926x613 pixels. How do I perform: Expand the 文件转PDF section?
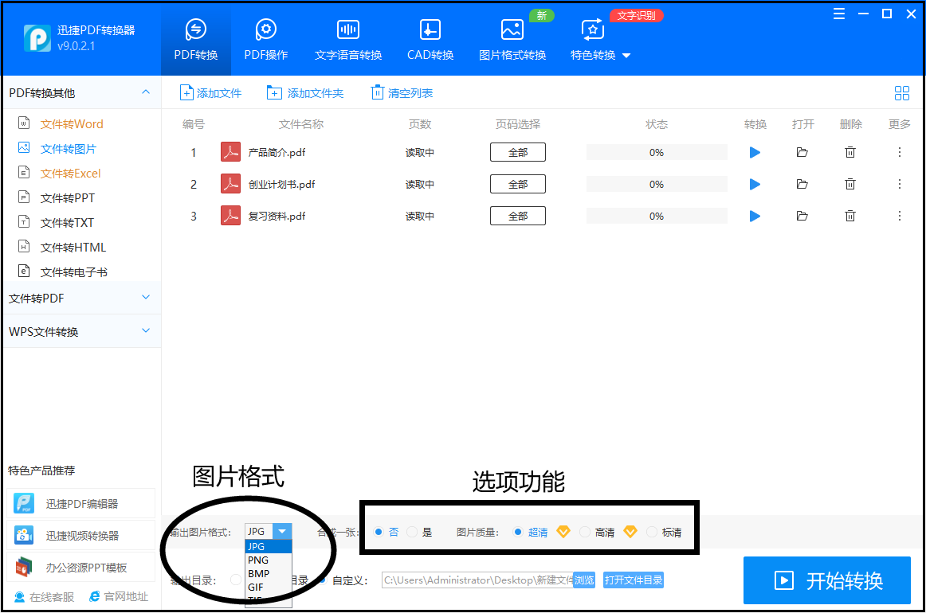[x=146, y=298]
